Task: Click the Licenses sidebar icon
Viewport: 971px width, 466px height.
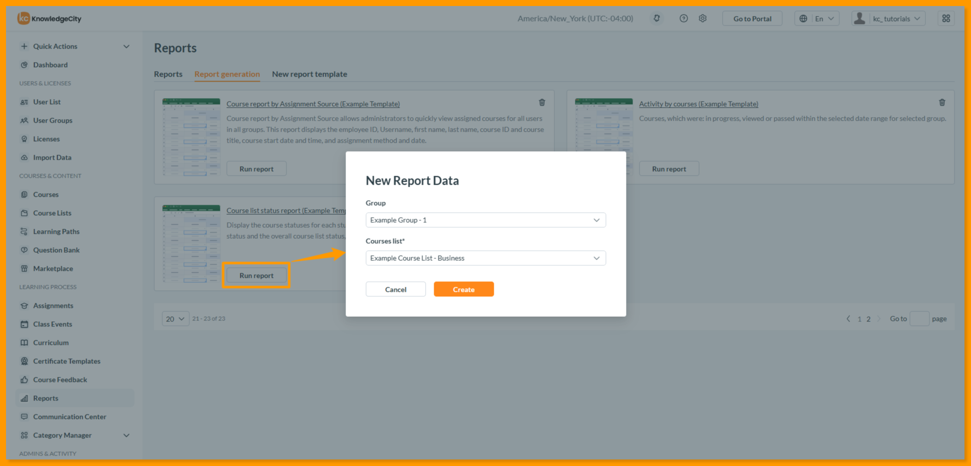Action: click(x=24, y=139)
